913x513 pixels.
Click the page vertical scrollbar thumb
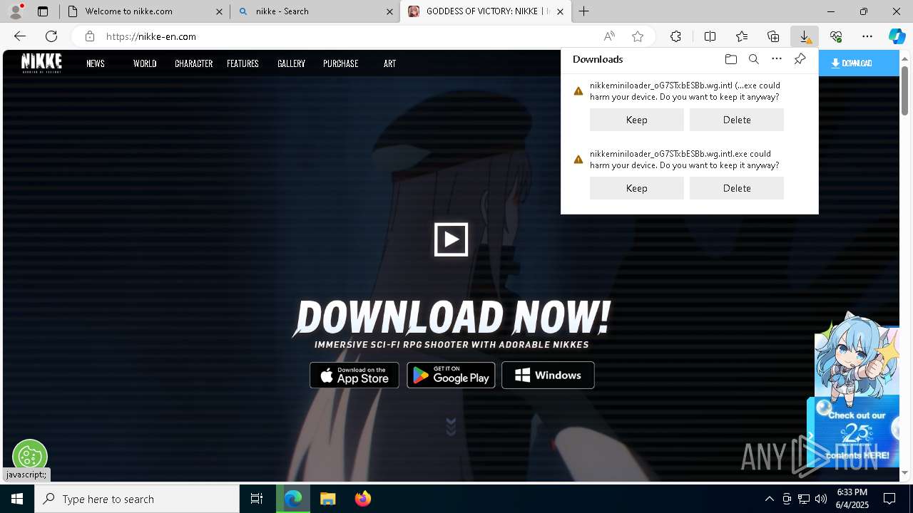pos(905,90)
